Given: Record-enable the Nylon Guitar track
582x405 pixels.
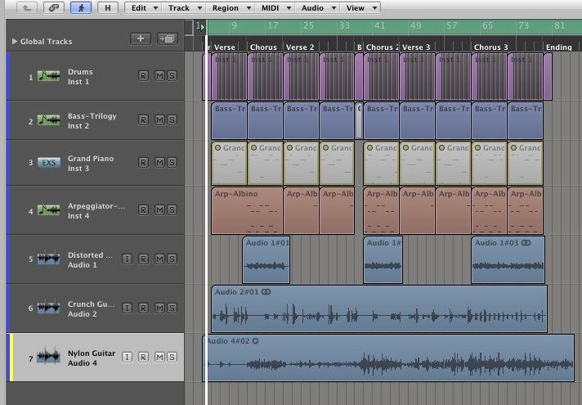Looking at the screenshot, I should (x=143, y=357).
